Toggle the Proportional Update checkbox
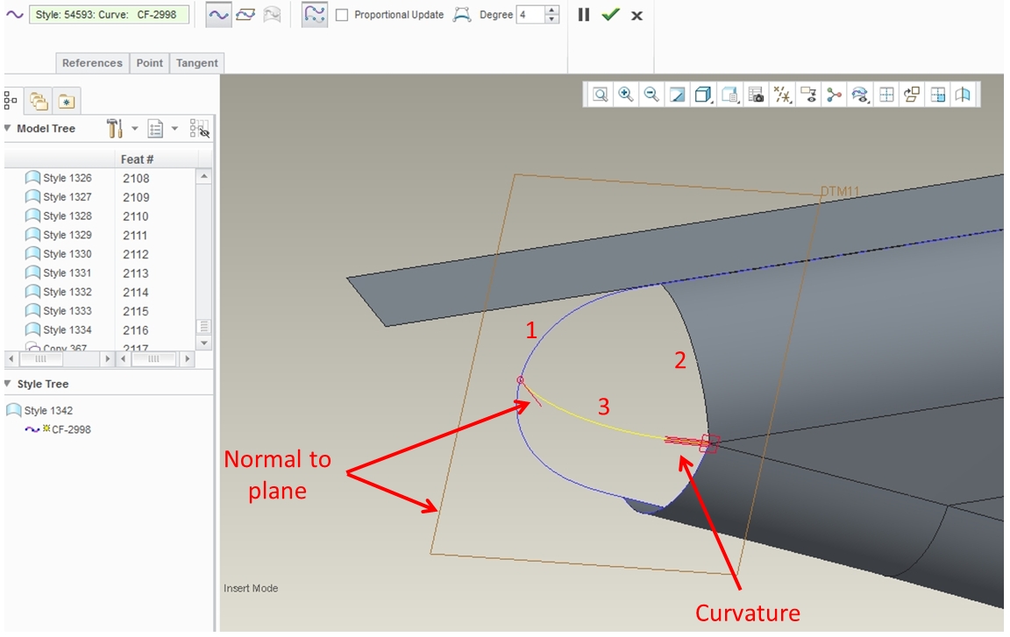The width and height of the screenshot is (1010, 637). pos(342,15)
